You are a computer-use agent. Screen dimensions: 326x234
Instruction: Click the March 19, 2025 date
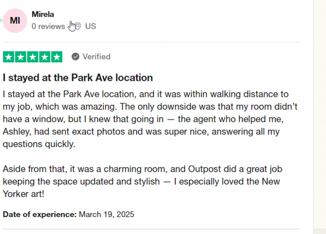click(106, 214)
